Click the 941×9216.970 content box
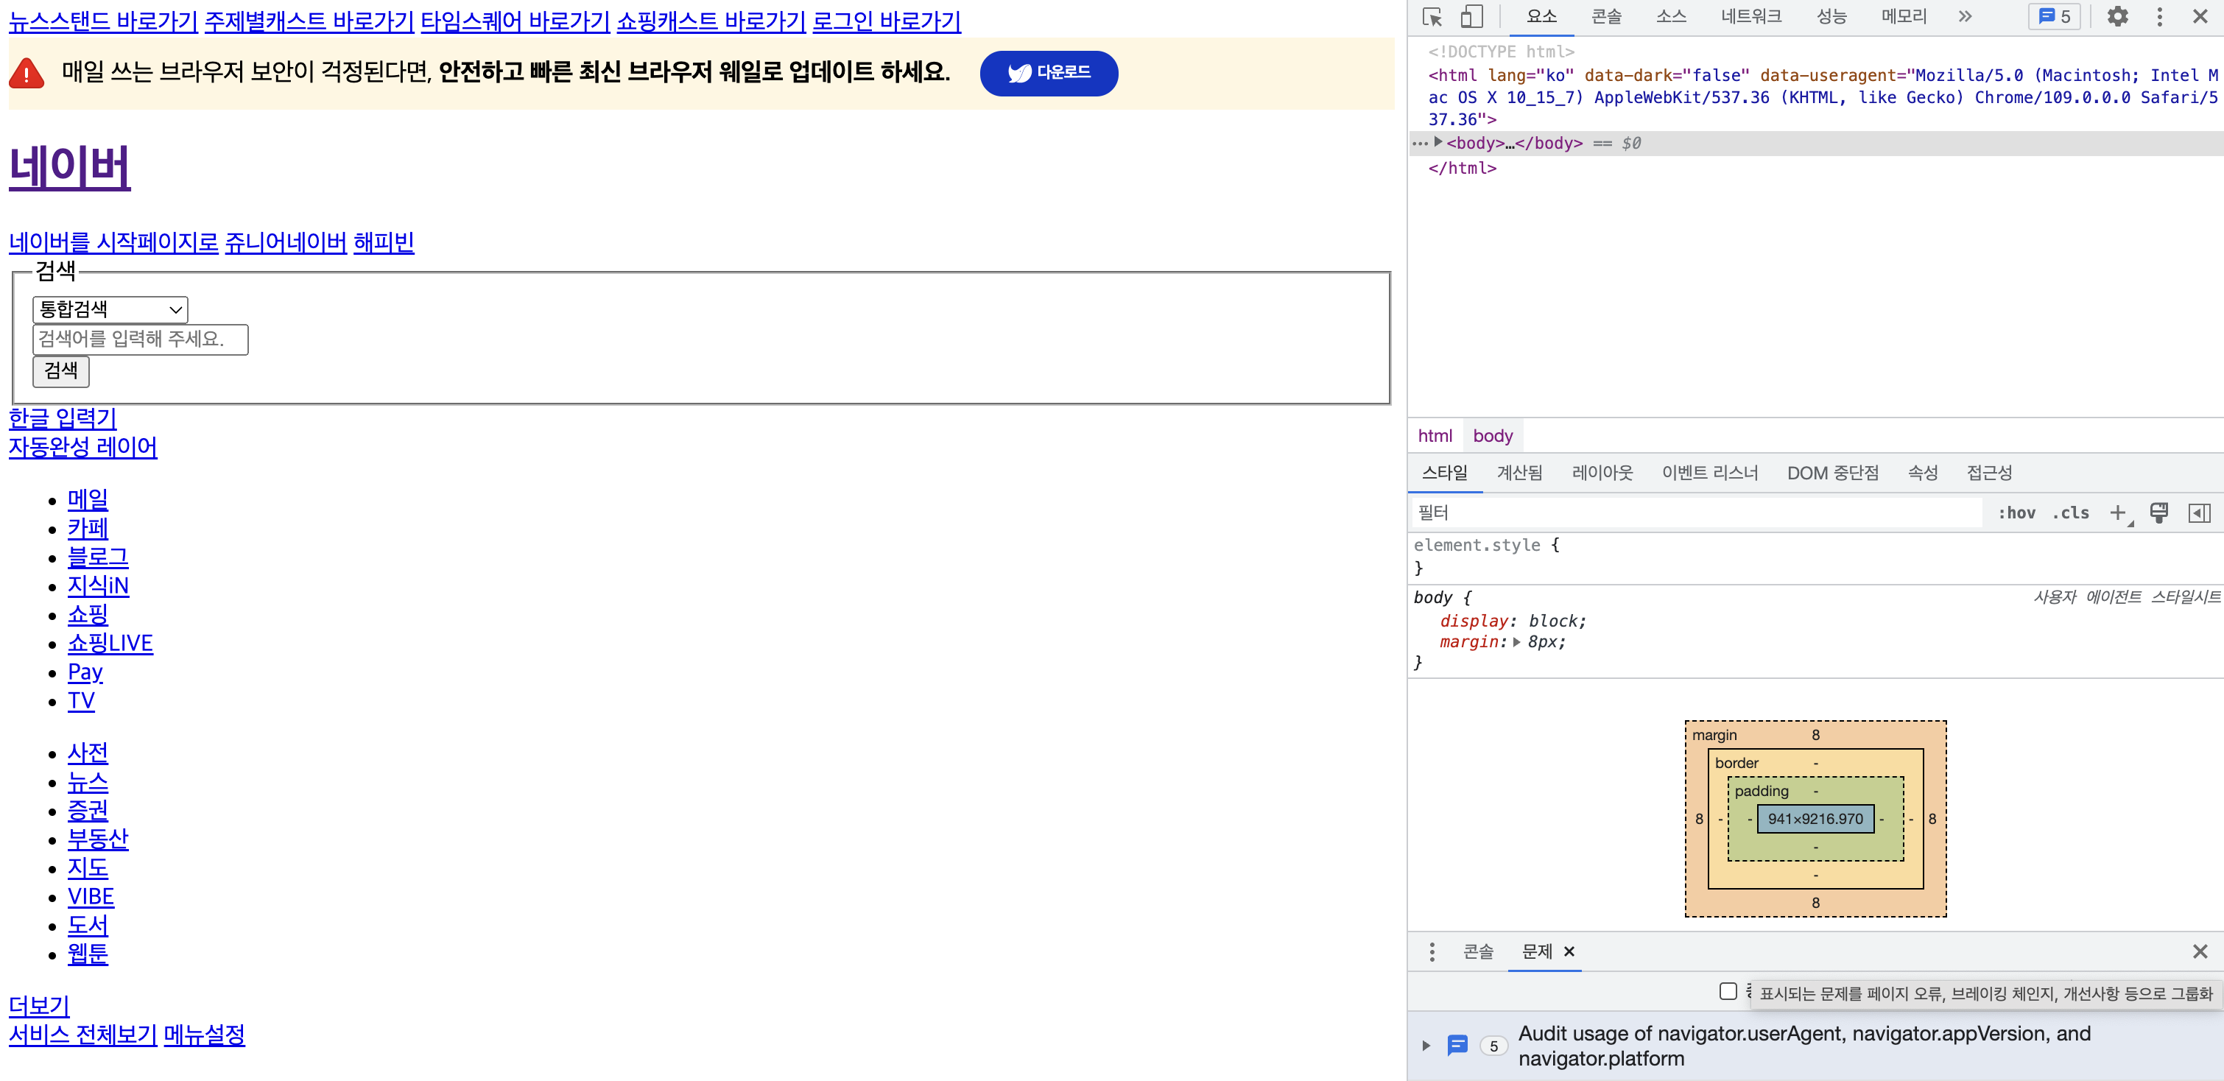2224x1081 pixels. tap(1815, 819)
